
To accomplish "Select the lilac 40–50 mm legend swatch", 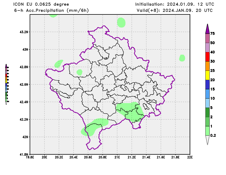I will [x=207, y=48].
